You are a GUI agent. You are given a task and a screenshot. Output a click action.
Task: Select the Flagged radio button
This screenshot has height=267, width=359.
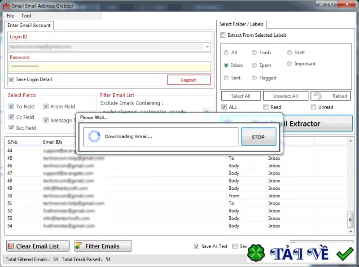point(254,78)
